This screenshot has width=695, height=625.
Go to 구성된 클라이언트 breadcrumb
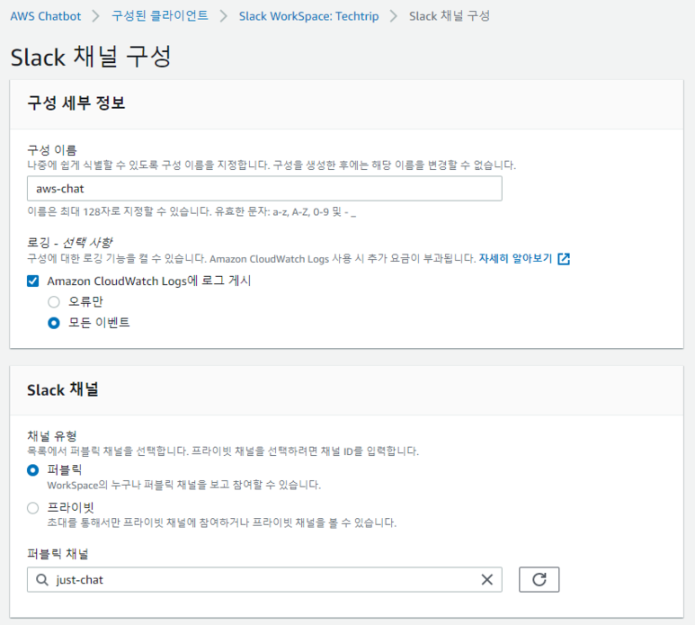coord(159,16)
